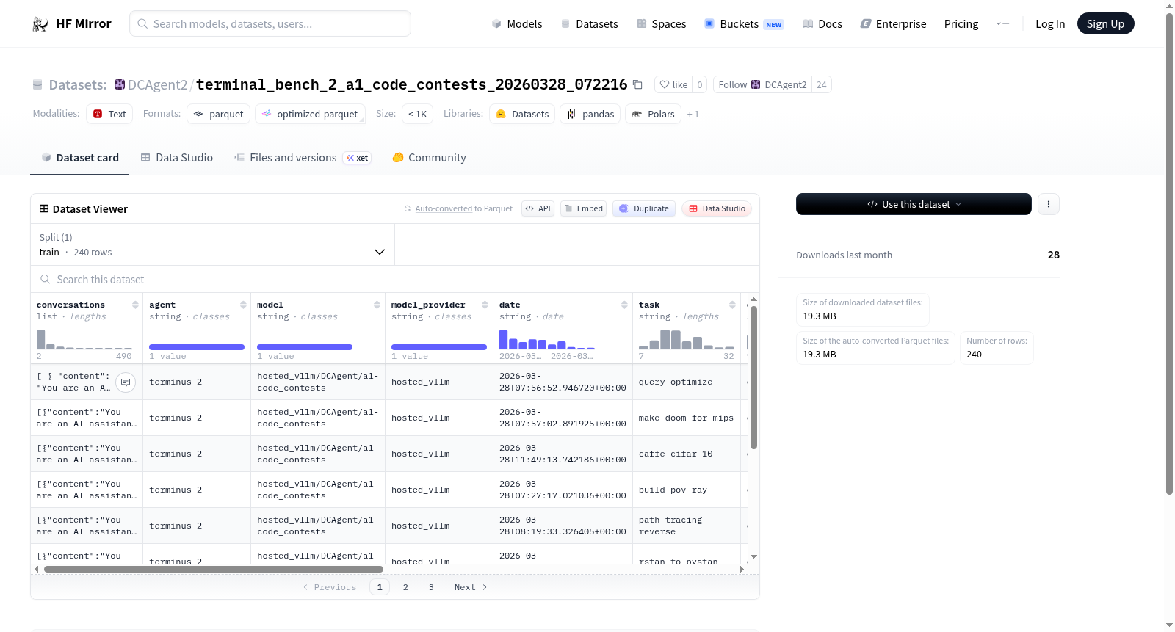The image size is (1175, 632).
Task: Open the expanded navigation menu icon
Action: [x=1002, y=23]
